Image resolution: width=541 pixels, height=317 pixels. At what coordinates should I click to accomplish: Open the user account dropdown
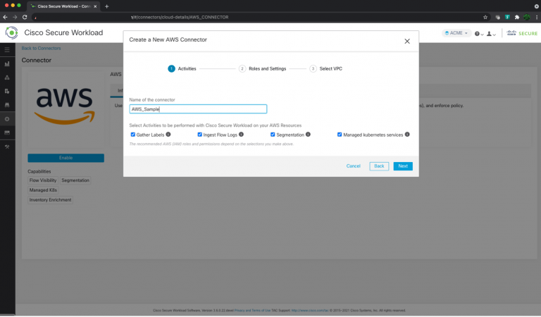(492, 33)
